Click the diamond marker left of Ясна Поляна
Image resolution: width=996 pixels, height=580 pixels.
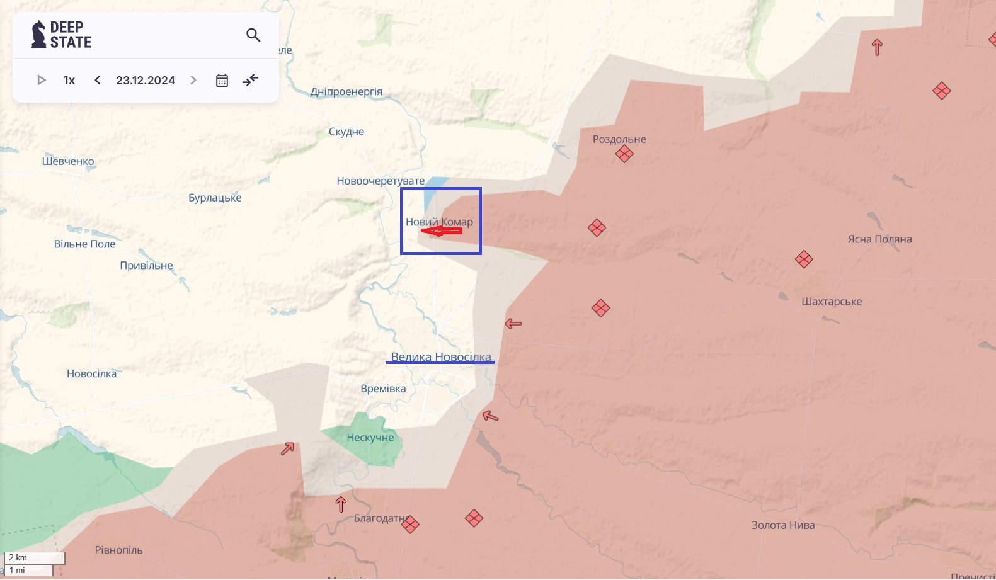(804, 259)
